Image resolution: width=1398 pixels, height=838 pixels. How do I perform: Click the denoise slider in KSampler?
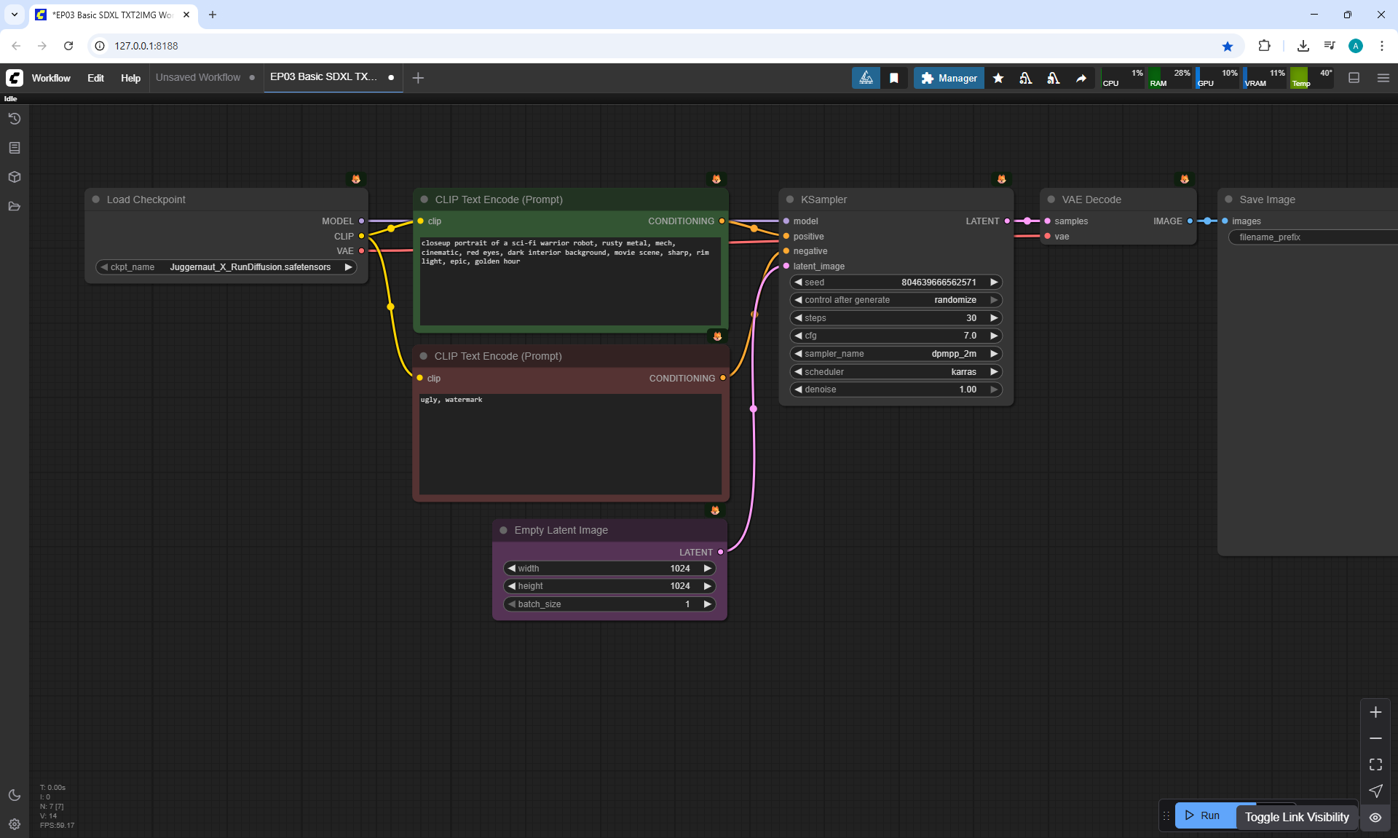pos(896,390)
